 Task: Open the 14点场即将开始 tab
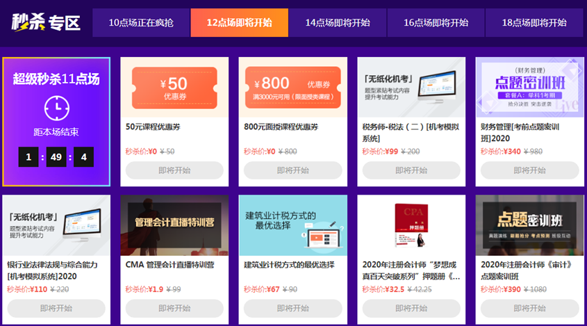(x=338, y=22)
